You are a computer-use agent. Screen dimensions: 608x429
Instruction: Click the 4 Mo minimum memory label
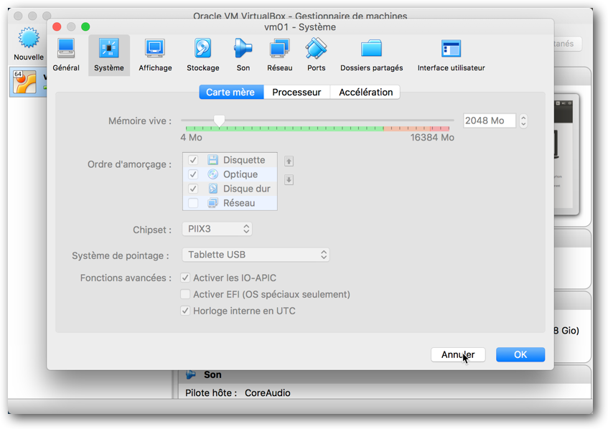(191, 138)
